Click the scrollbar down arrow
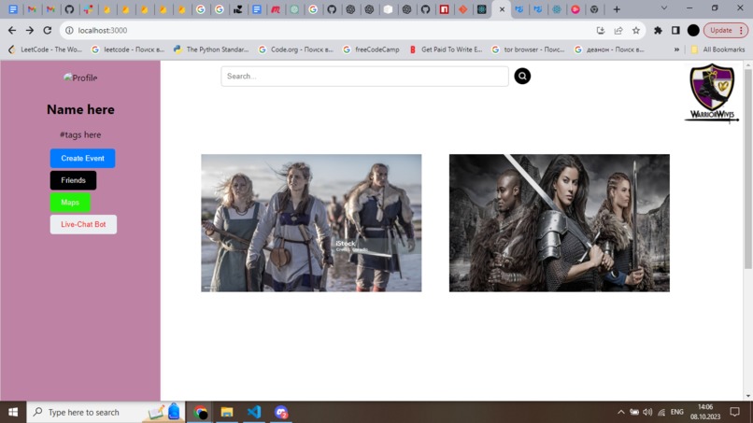 pyautogui.click(x=747, y=396)
